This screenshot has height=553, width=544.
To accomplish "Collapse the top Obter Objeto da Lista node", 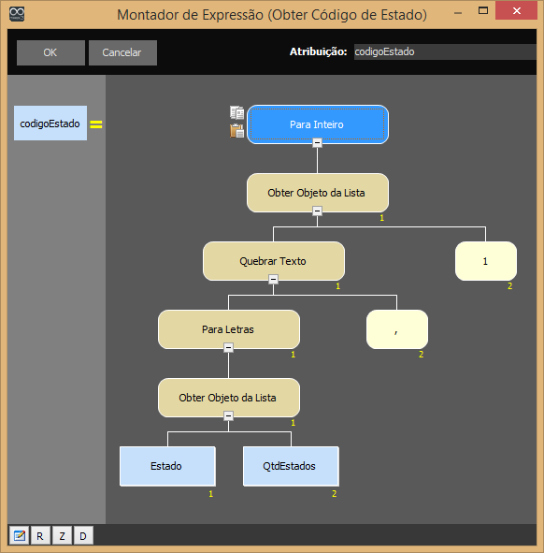I will pyautogui.click(x=317, y=211).
